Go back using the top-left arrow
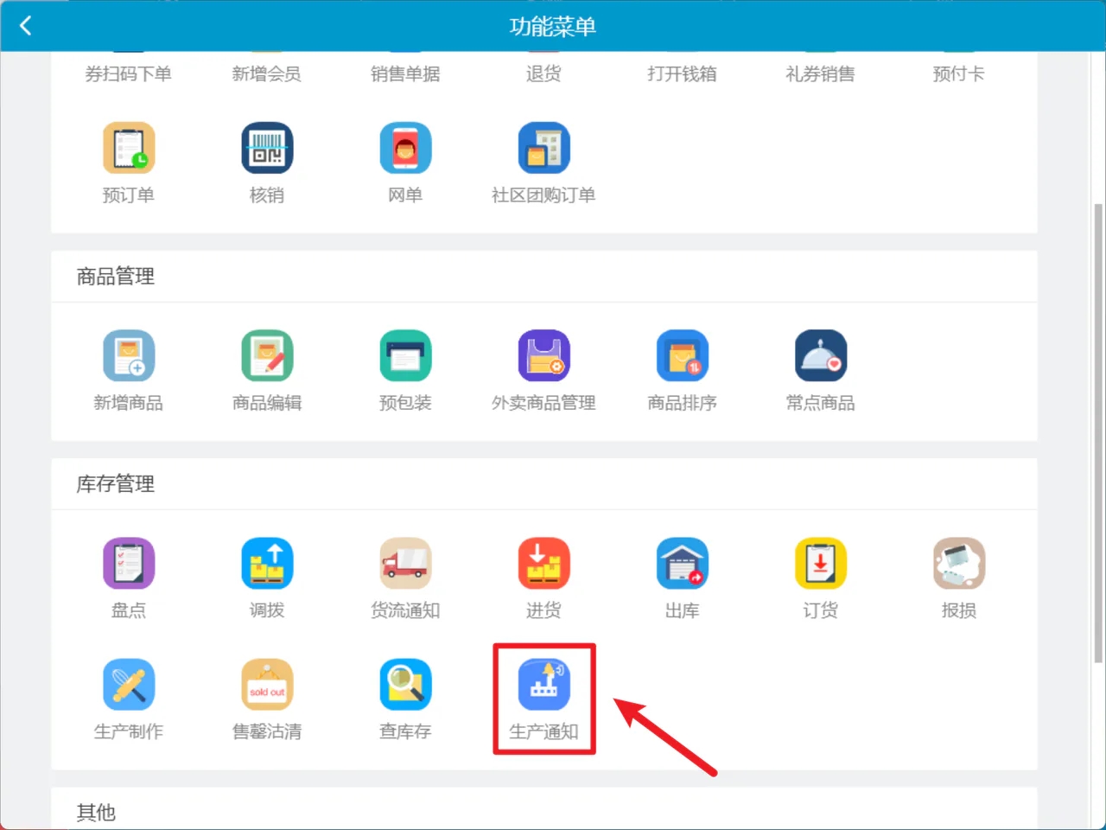The width and height of the screenshot is (1106, 830). 26,26
